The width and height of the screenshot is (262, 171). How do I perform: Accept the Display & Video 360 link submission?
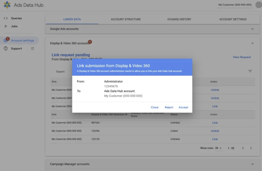(183, 107)
